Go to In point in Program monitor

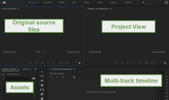click(116, 63)
